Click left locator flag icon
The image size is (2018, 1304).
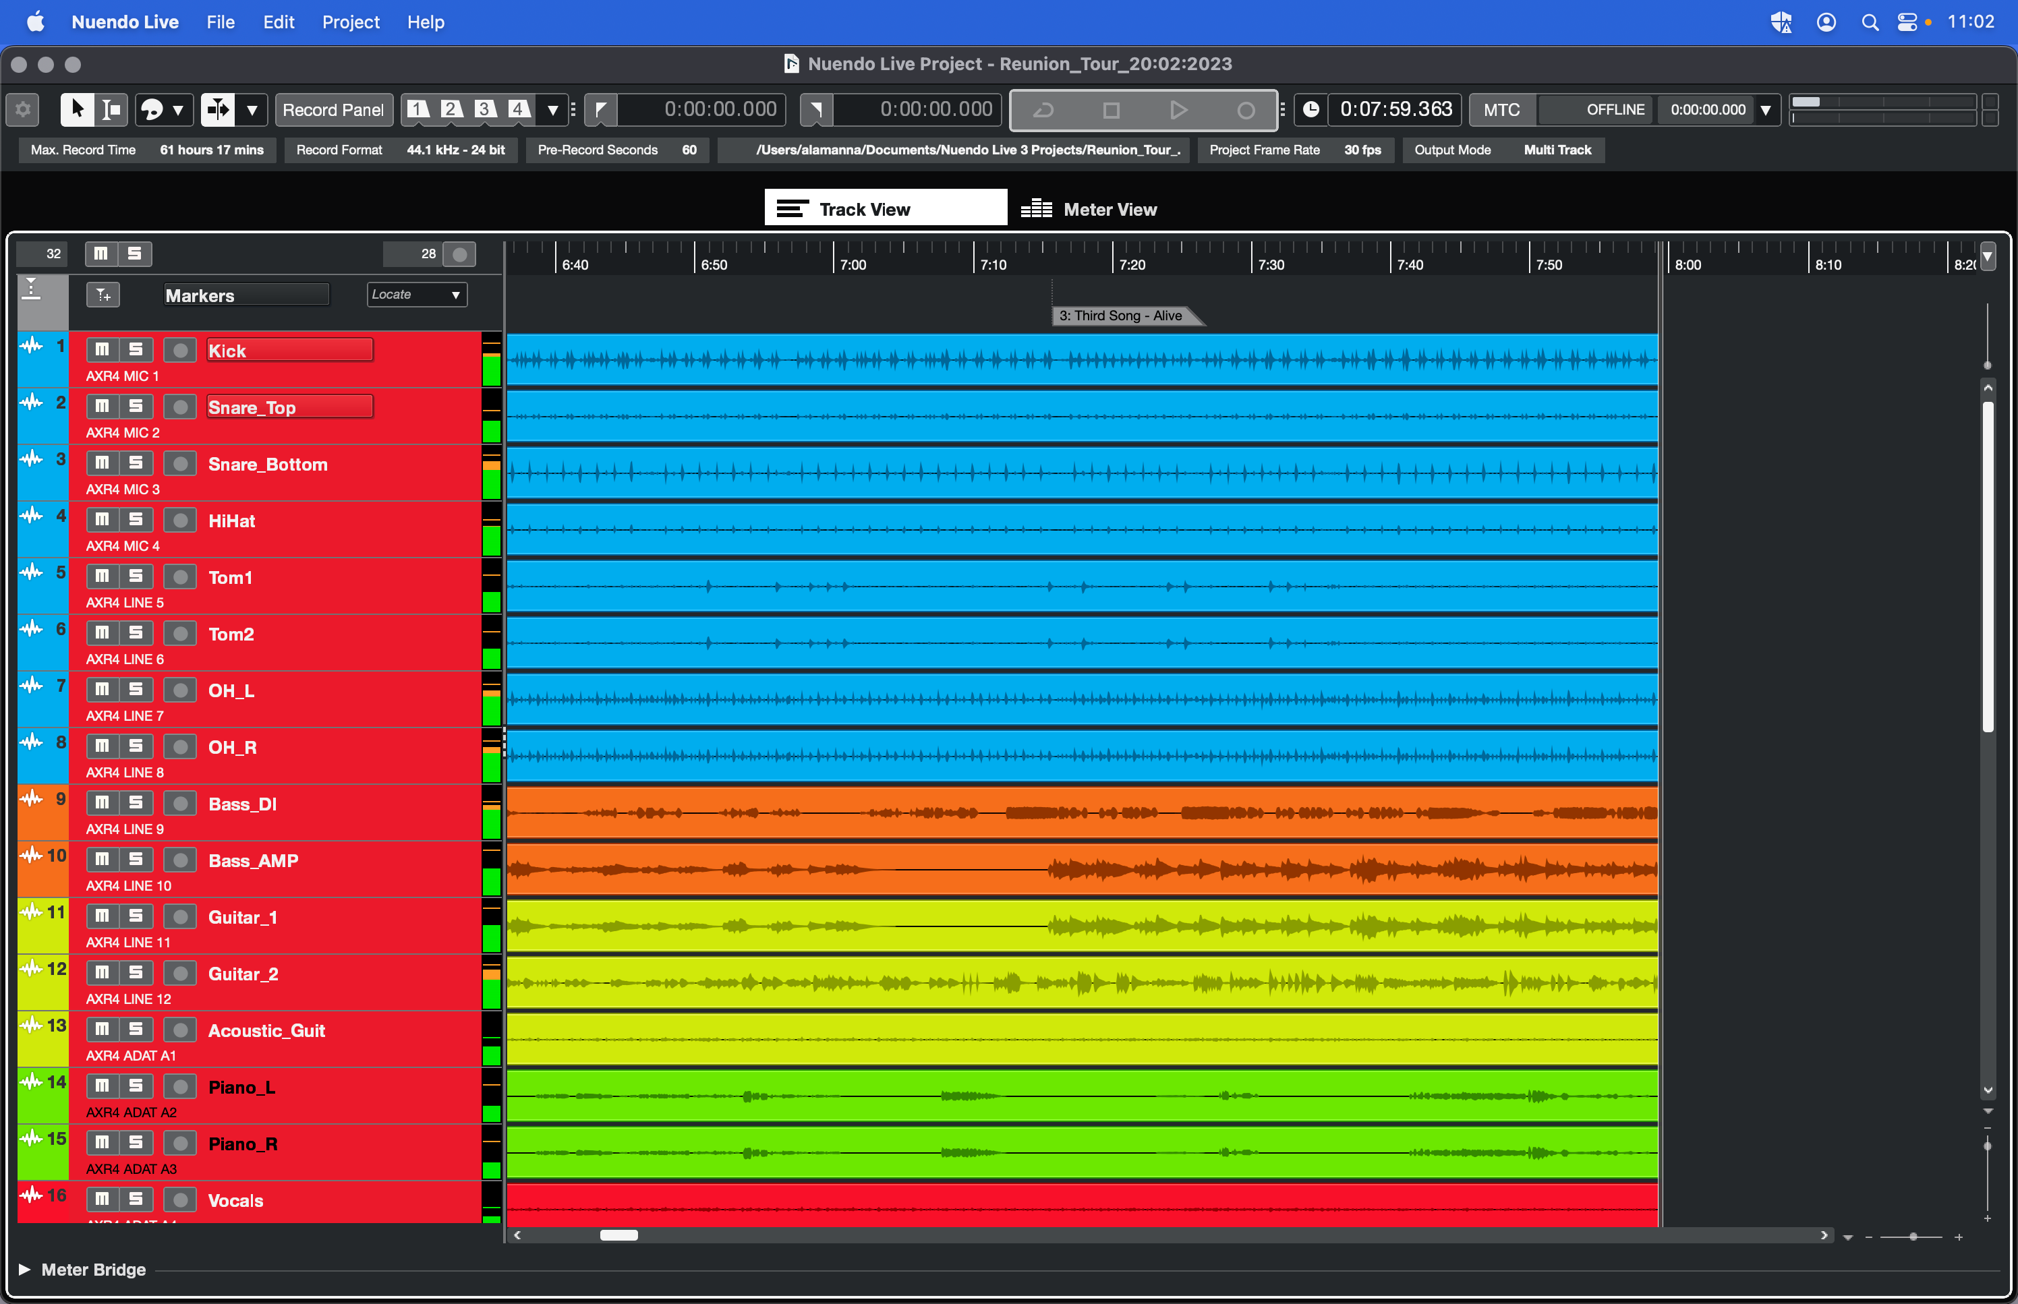click(x=600, y=109)
